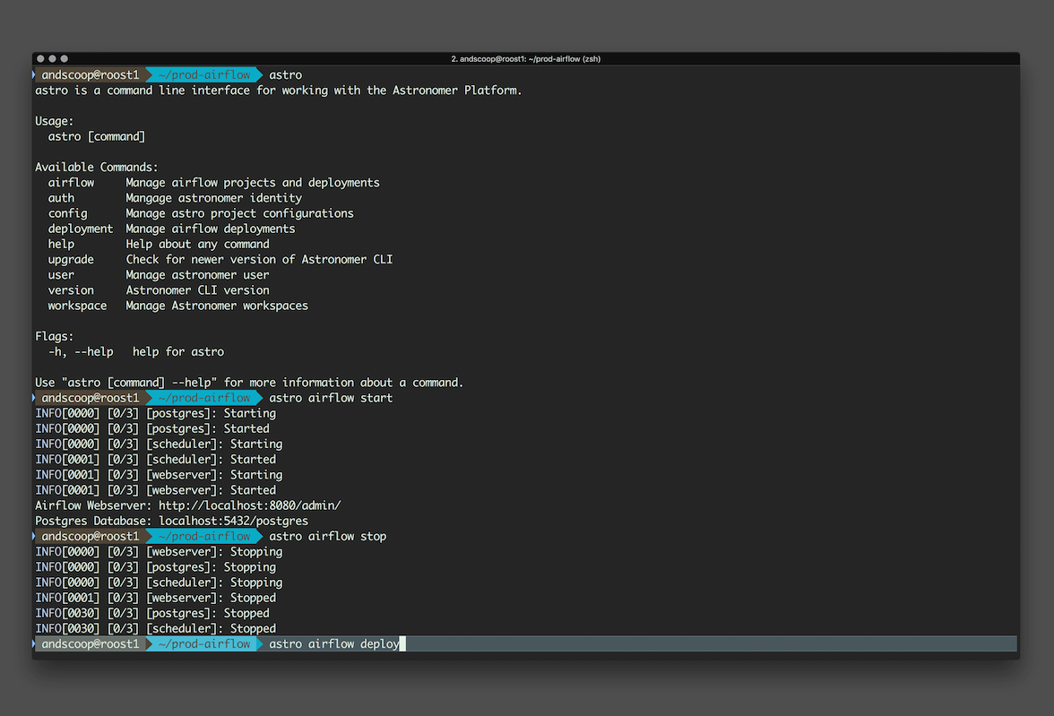
Task: Click the minimize window button
Action: (52, 59)
